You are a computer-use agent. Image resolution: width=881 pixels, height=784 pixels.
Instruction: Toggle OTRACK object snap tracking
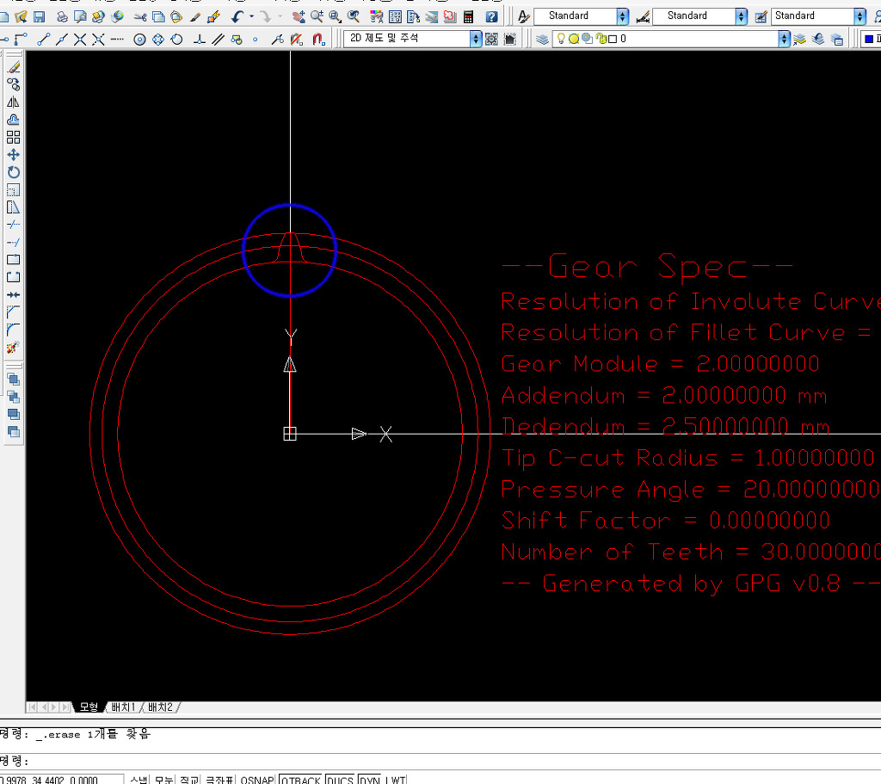[x=300, y=780]
